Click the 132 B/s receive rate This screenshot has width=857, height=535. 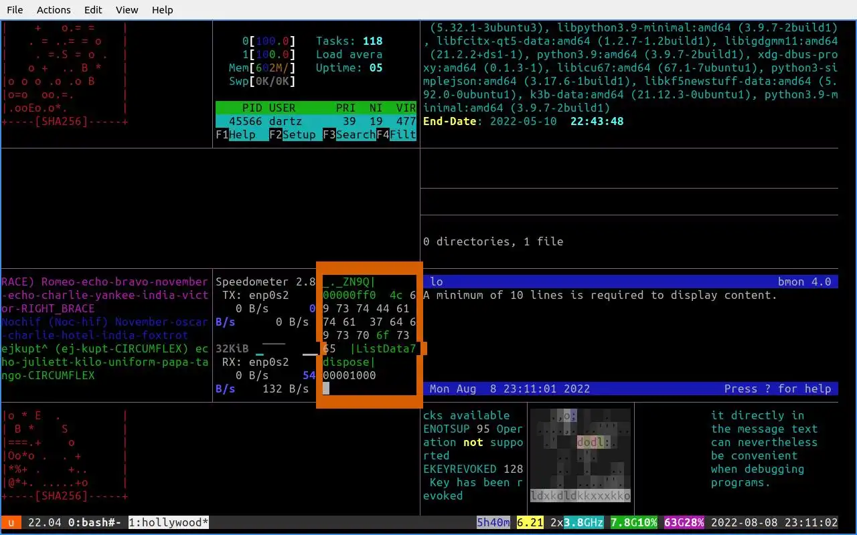286,389
